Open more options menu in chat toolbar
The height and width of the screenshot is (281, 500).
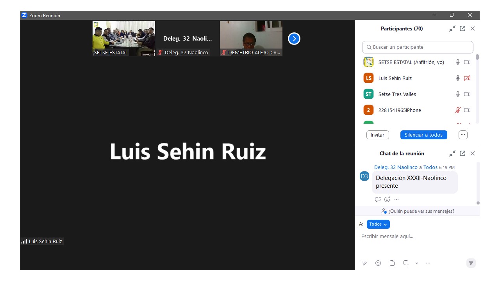click(428, 263)
